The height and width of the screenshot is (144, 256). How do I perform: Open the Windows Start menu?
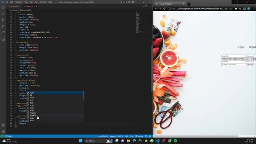(81, 141)
